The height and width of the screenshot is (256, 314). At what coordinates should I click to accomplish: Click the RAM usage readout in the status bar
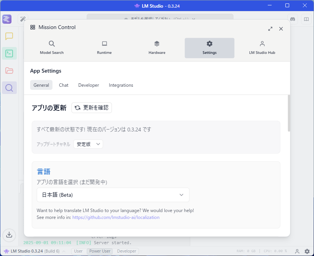246,251
